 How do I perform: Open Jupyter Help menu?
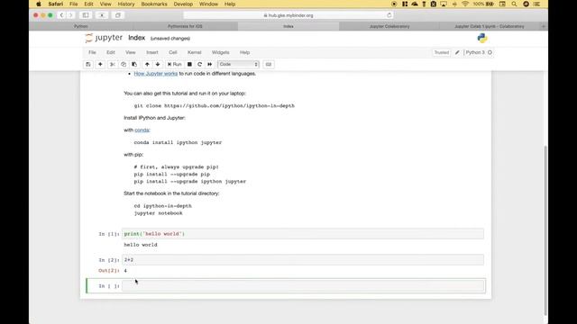[x=244, y=52]
